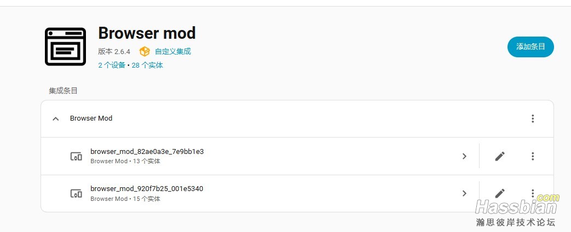Open browser_mod_920f7b25_001e5340 via right chevron

point(464,193)
